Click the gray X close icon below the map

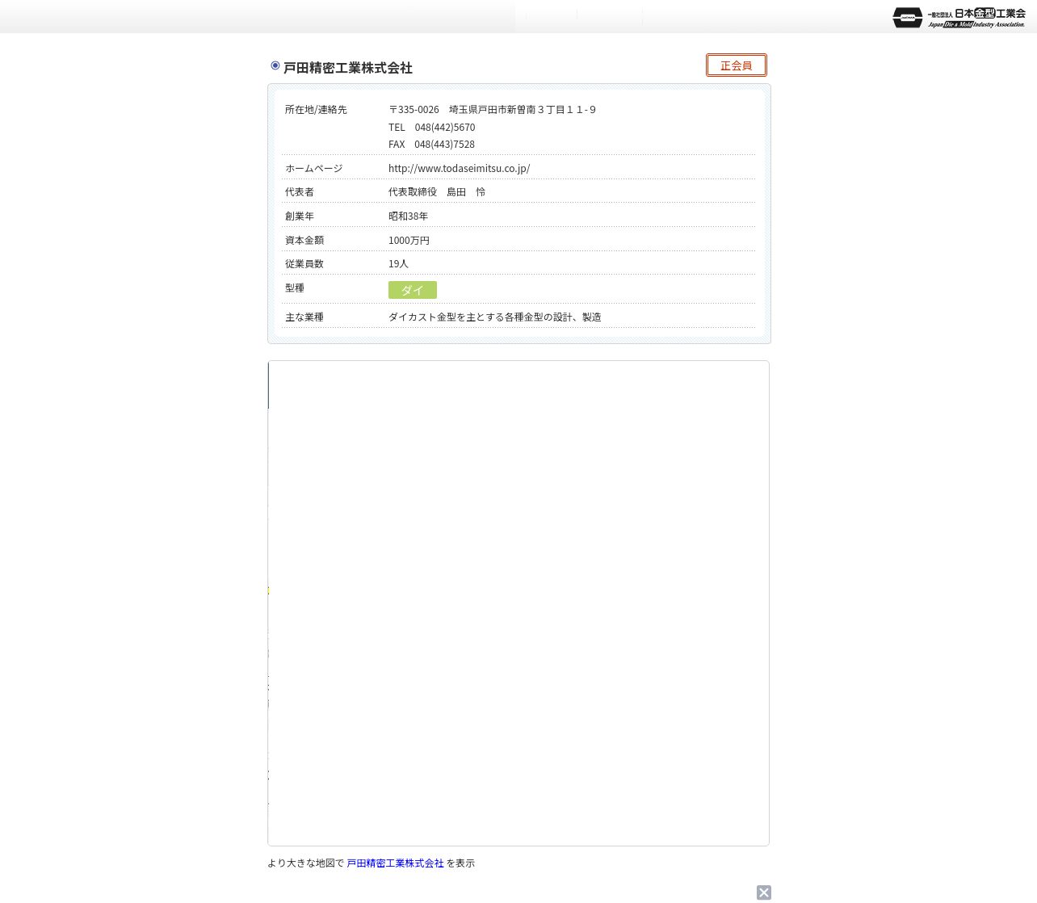(764, 892)
